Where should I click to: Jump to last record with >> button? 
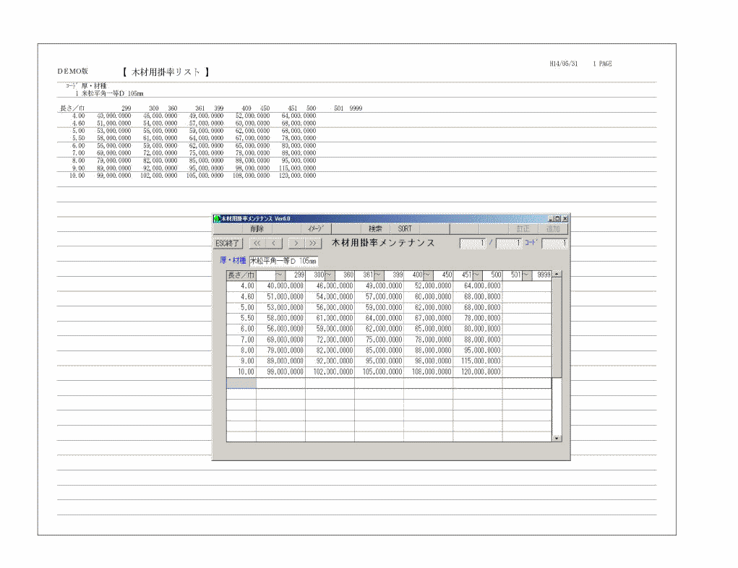(x=313, y=244)
